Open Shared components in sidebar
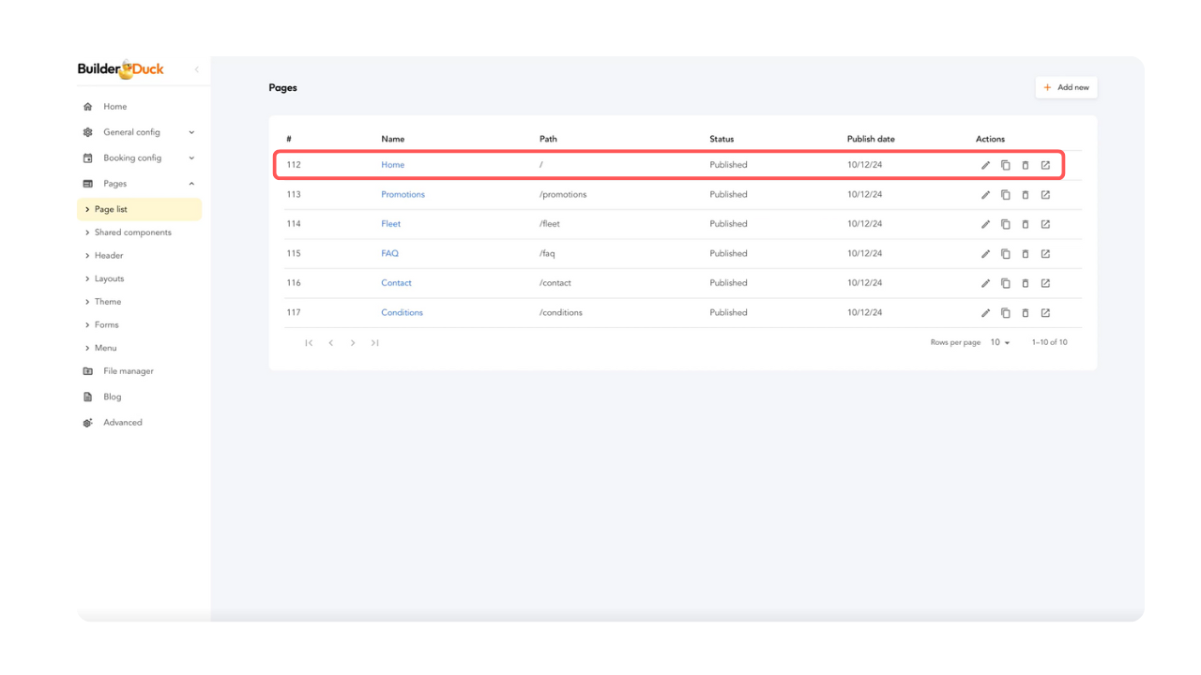This screenshot has height=675, width=1201. click(x=132, y=232)
